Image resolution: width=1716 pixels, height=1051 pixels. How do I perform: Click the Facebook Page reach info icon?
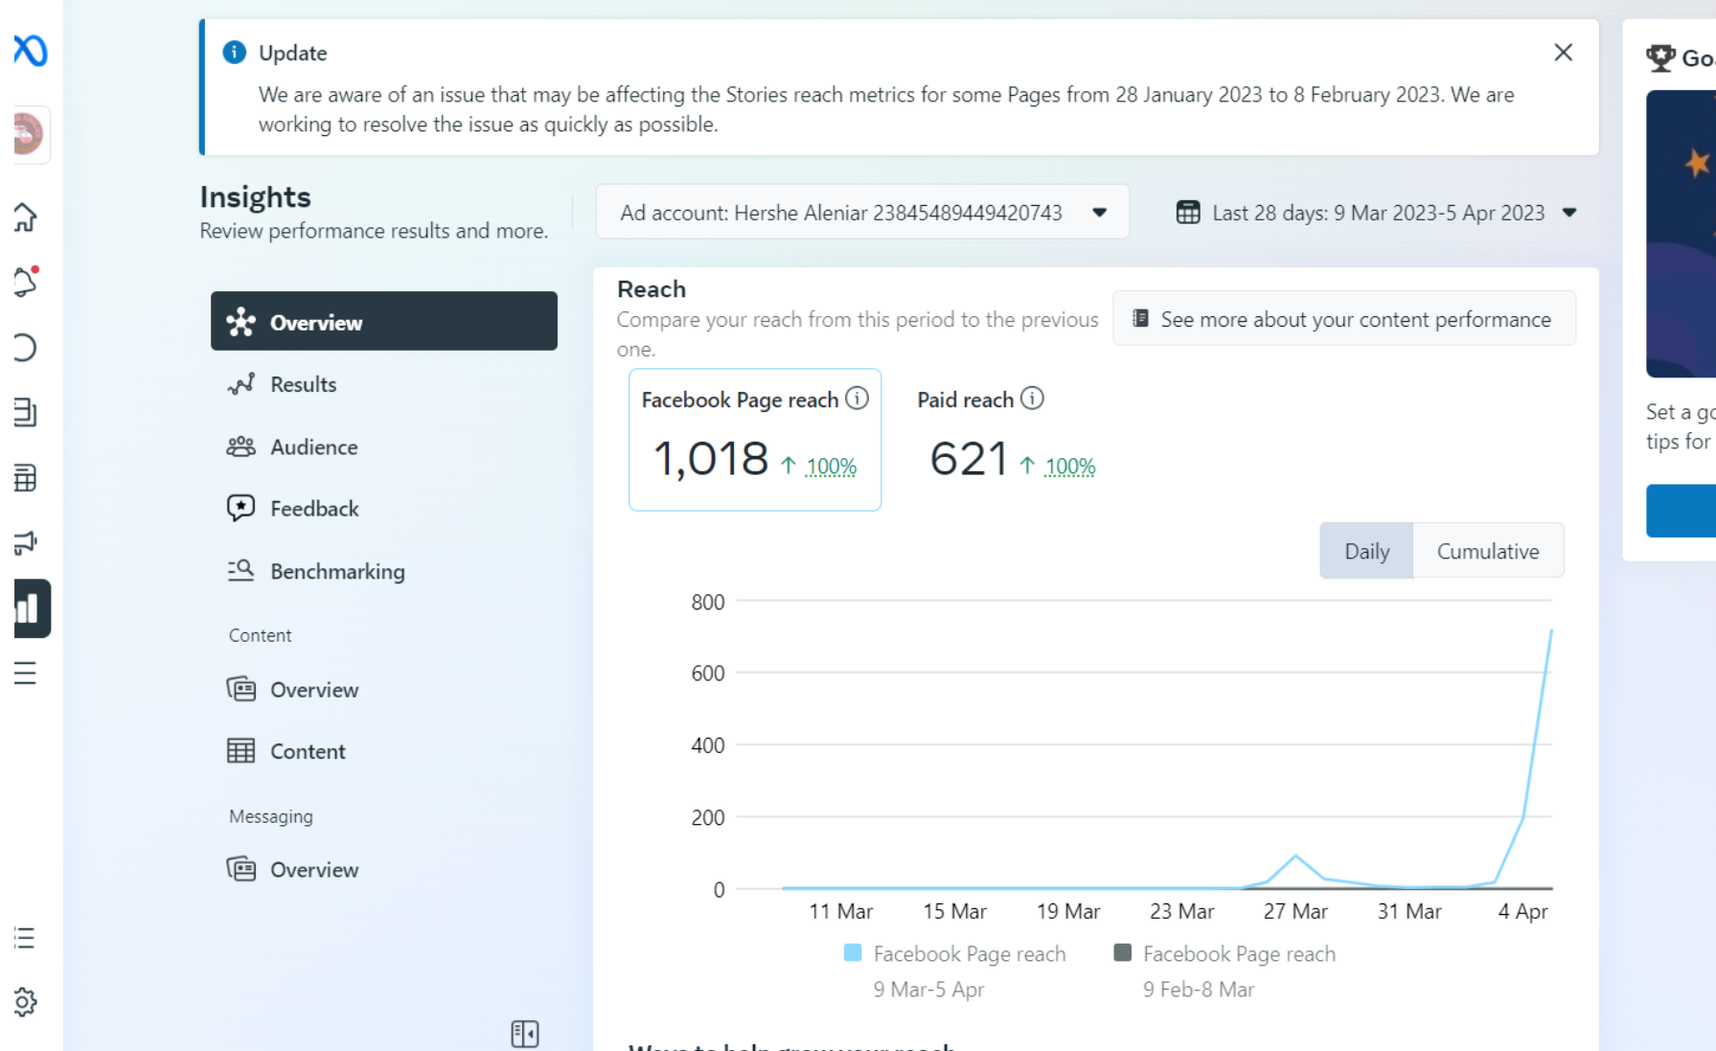858,399
